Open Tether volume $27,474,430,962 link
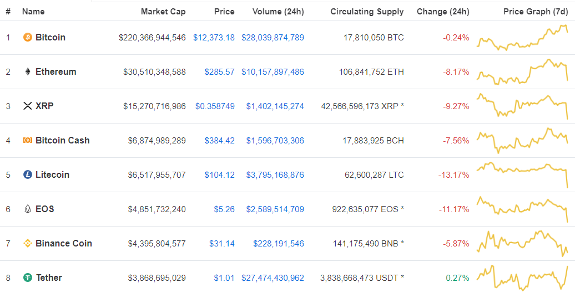575x293 pixels. [273, 279]
